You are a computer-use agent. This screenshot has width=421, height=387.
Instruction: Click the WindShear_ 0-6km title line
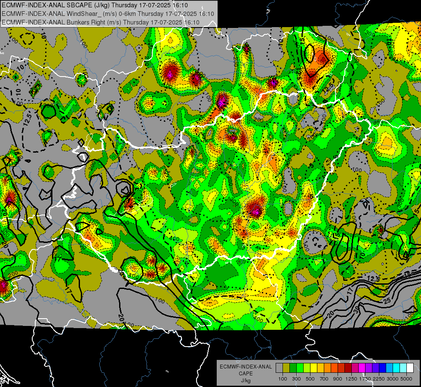point(108,14)
